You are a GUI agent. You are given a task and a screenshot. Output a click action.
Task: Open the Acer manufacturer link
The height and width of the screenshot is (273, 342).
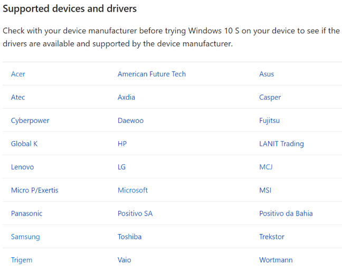click(18, 74)
